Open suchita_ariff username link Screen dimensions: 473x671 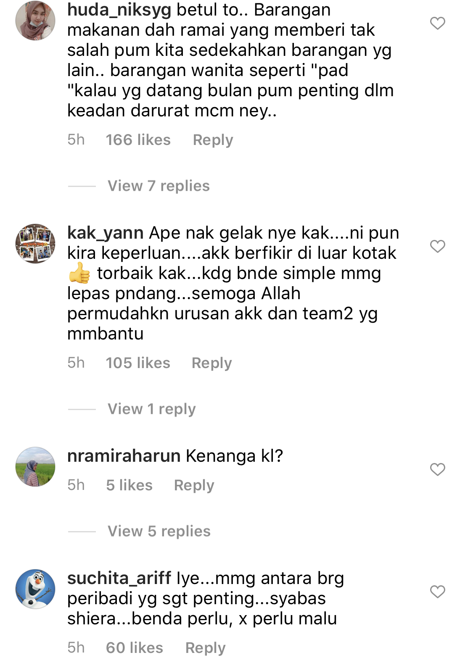click(119, 579)
